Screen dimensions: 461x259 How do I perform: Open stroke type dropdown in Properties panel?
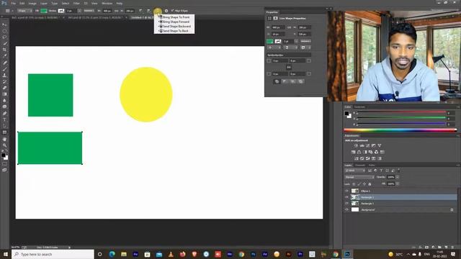click(x=305, y=42)
